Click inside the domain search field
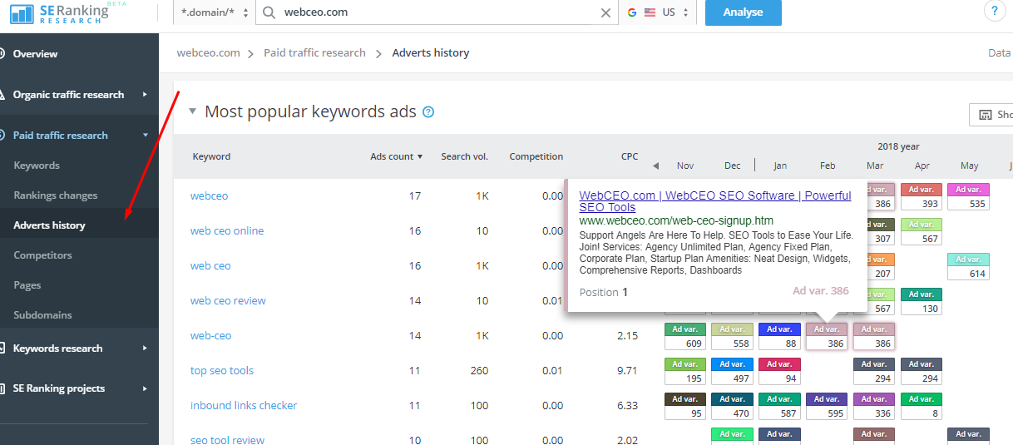 pyautogui.click(x=437, y=12)
